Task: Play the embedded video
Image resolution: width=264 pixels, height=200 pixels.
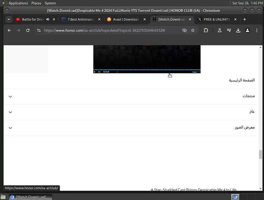Action: 95,72
